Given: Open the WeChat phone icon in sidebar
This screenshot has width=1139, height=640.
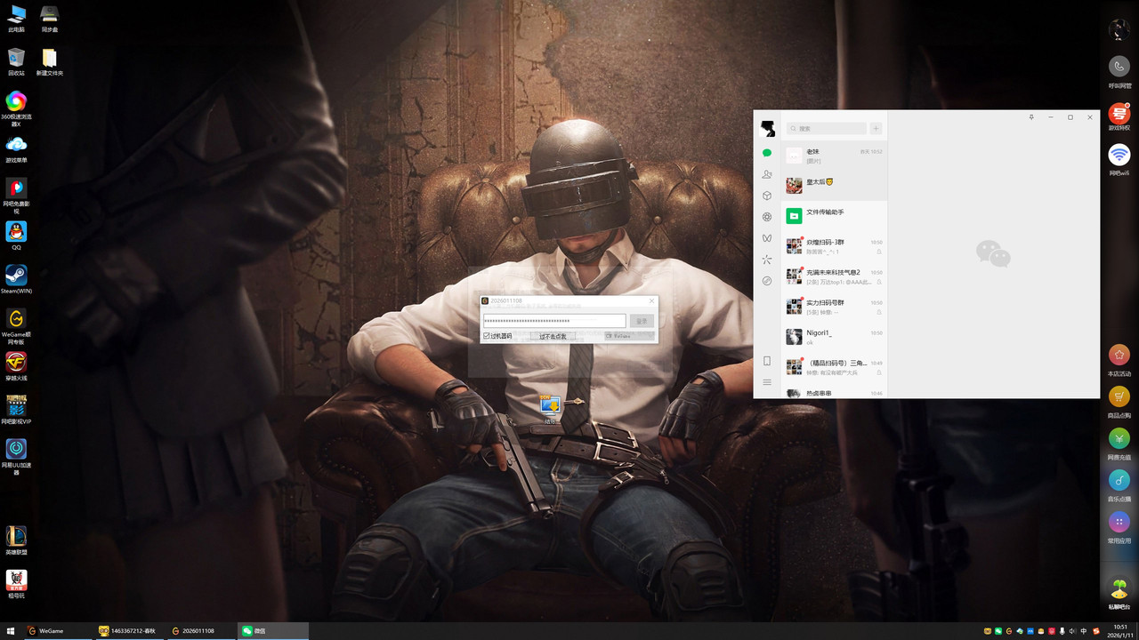Looking at the screenshot, I should click(x=767, y=361).
